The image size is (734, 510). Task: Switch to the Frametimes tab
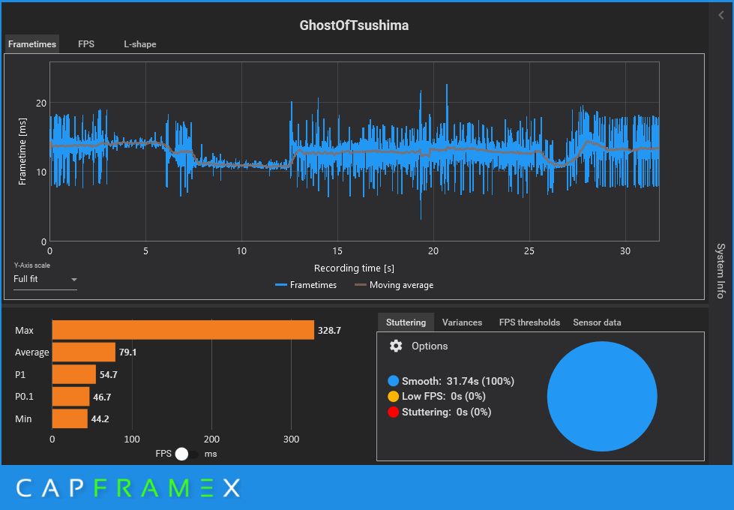point(31,44)
